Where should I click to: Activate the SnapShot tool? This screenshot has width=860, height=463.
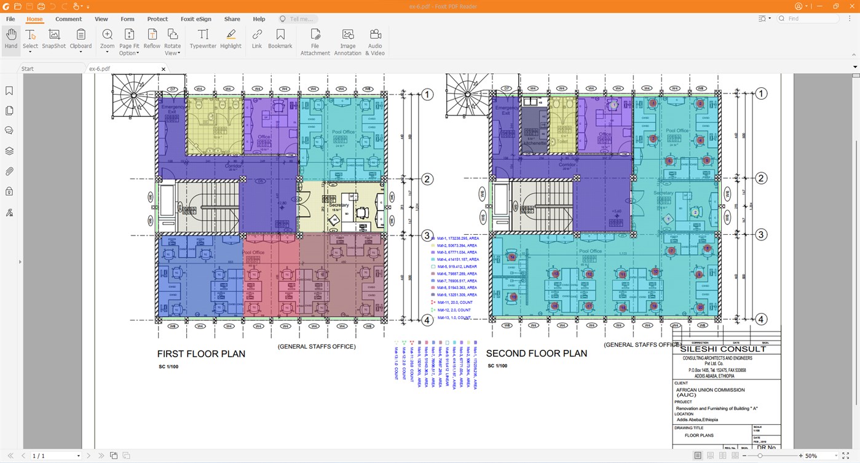coord(54,38)
